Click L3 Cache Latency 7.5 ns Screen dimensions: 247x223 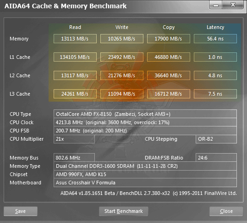215,94
